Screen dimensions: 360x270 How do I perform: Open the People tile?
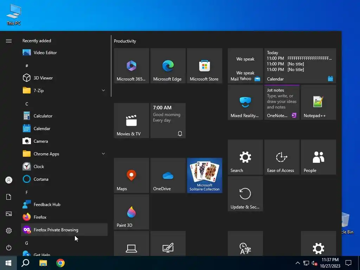(x=319, y=157)
